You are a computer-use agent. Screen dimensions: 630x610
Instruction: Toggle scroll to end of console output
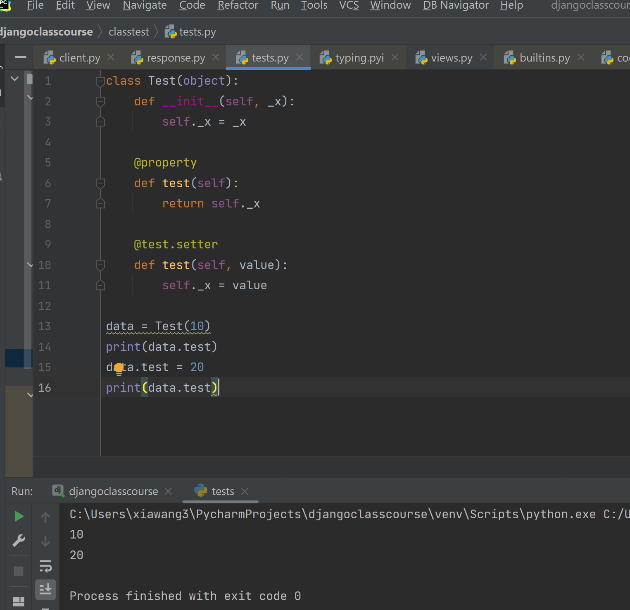point(45,589)
